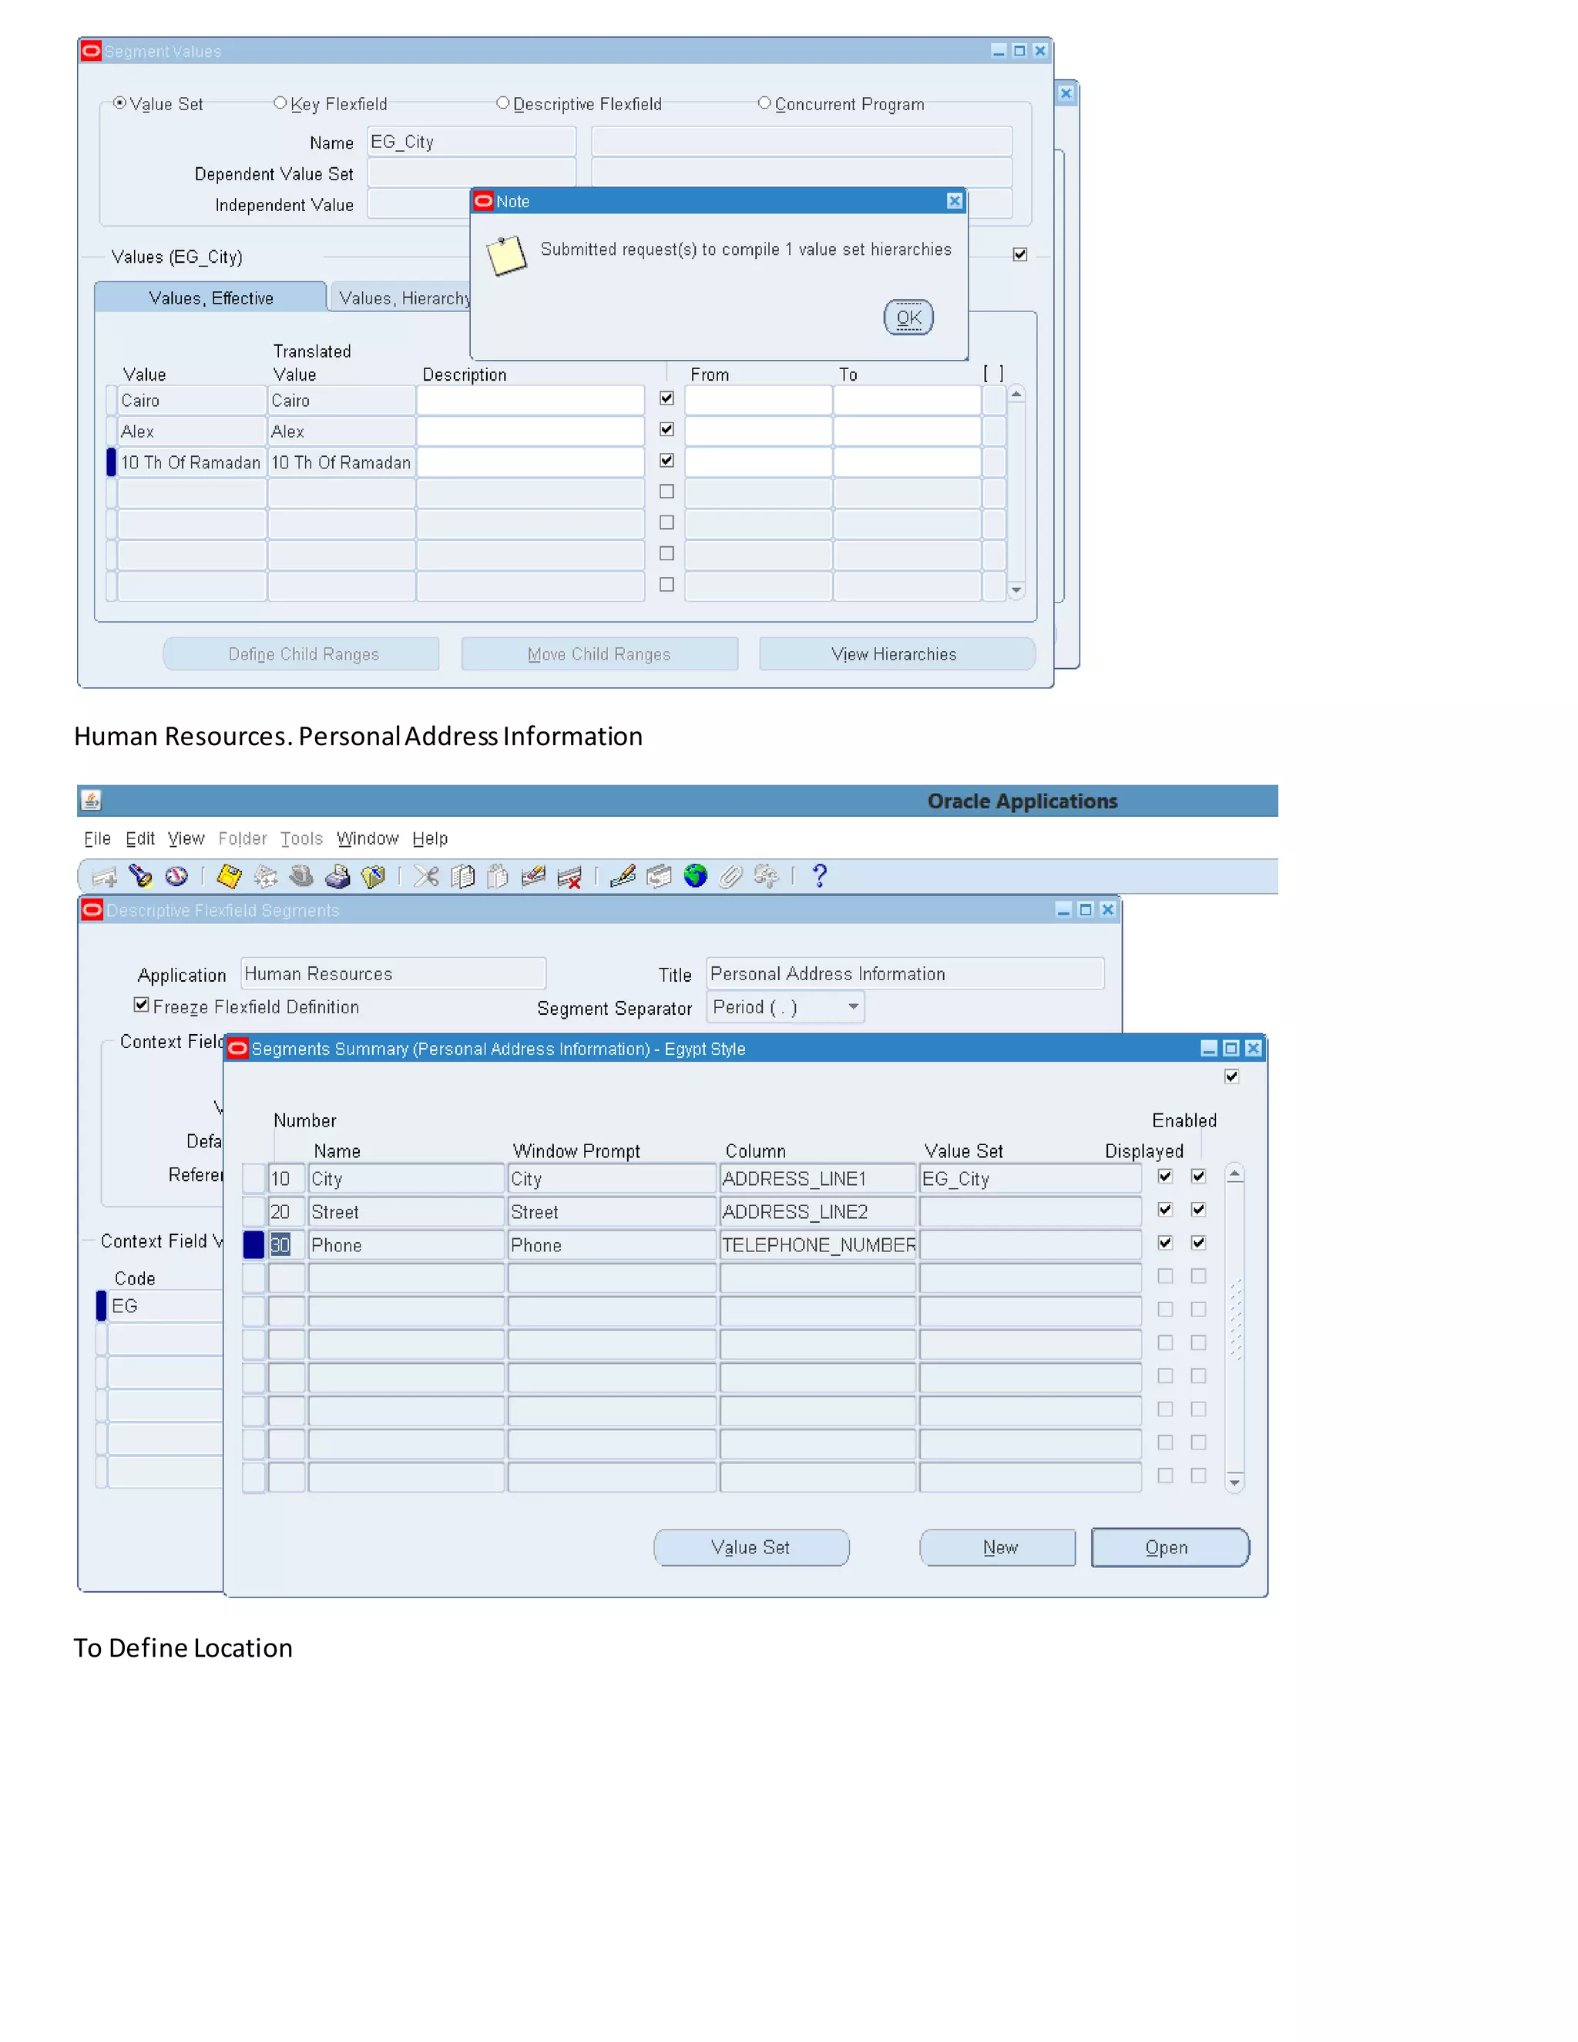Screen dimensions: 1578x2042
Task: Open the Segment Separator Period dropdown
Action: click(x=853, y=1007)
